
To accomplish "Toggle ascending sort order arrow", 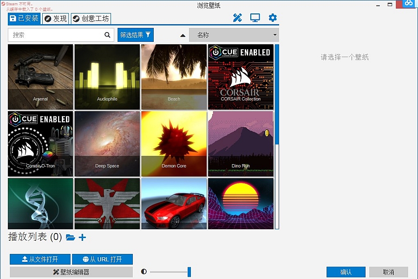I will click(183, 35).
